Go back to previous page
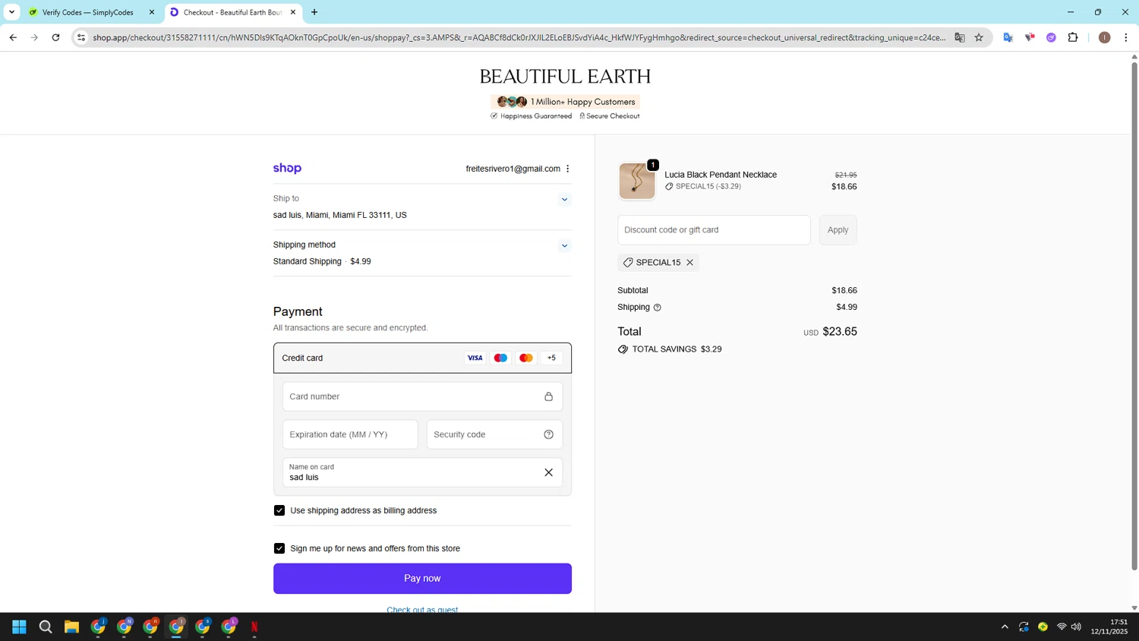This screenshot has height=641, width=1139. click(x=13, y=37)
